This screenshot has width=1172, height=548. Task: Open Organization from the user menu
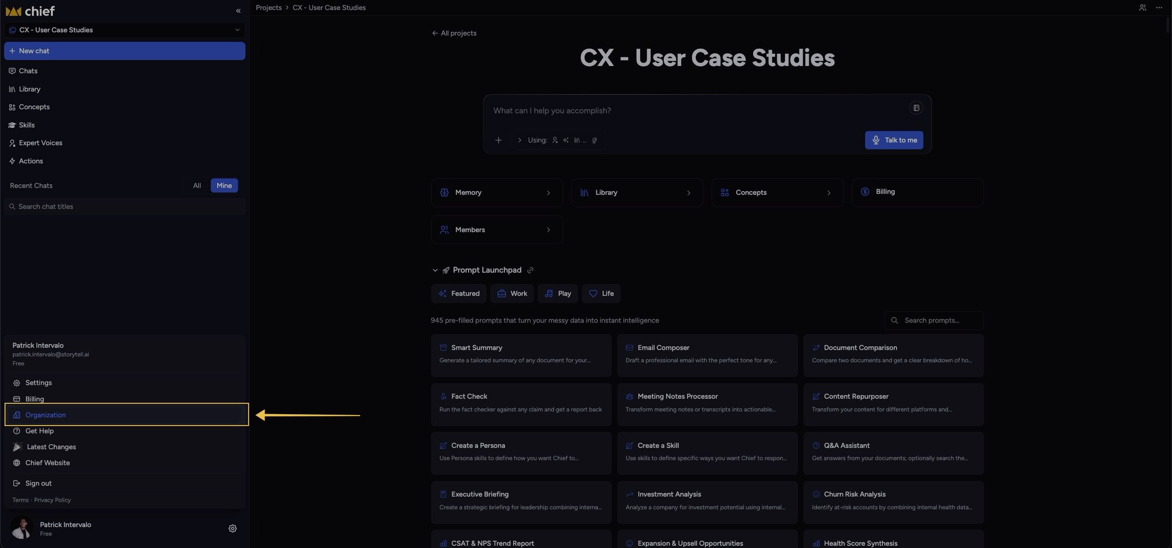pos(124,415)
